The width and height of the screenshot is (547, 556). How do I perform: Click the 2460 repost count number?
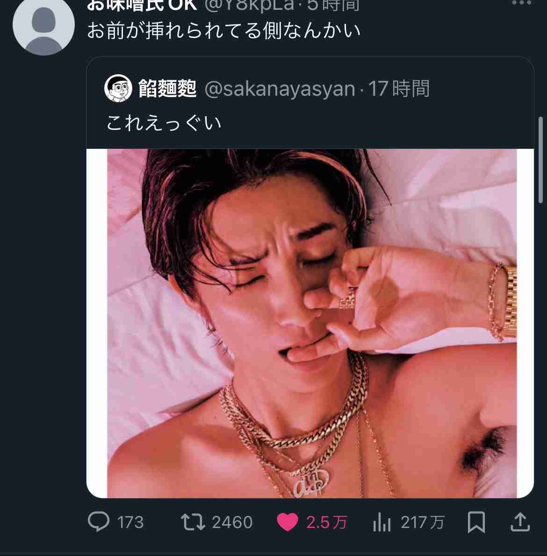click(232, 522)
